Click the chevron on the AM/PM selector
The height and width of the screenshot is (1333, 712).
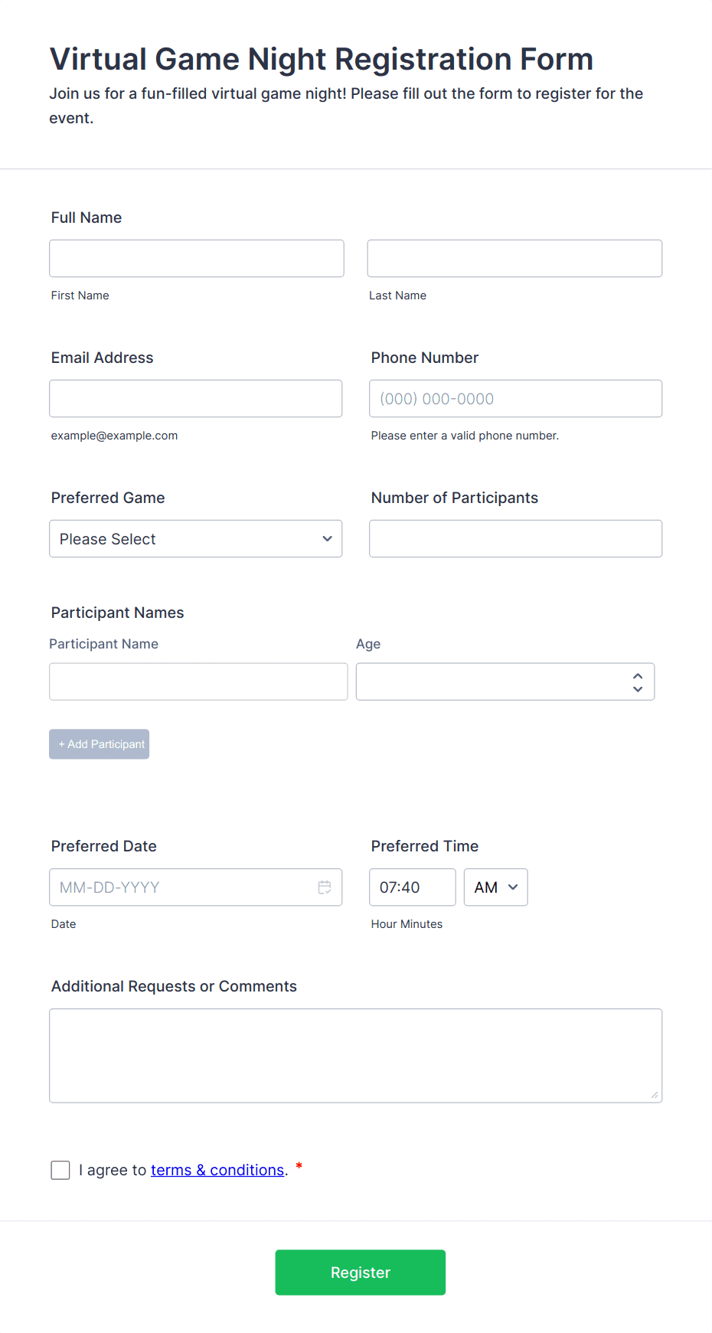tap(511, 887)
